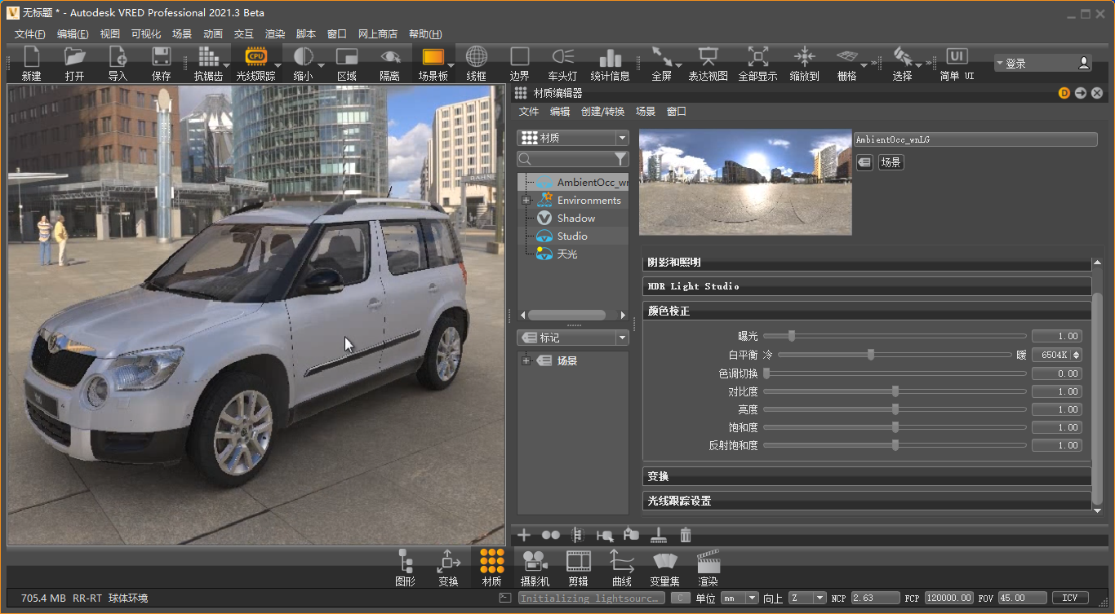
Task: Select the 天光 skylight item
Action: [x=567, y=254]
